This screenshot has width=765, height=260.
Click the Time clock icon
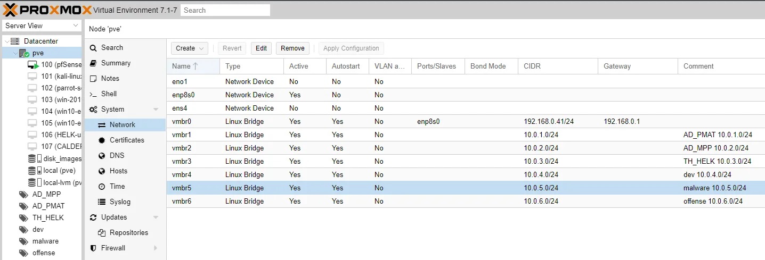[102, 186]
